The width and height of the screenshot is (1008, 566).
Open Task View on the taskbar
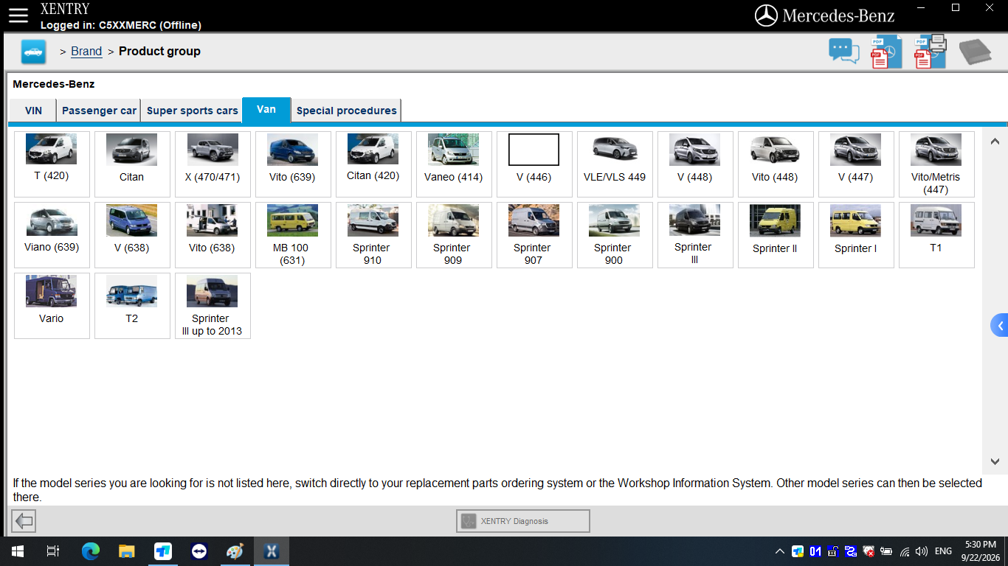tap(53, 551)
